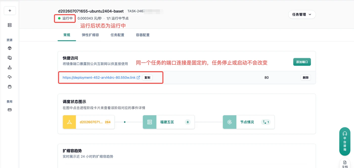Open the copy/duplicate resource sidebar icon
This screenshot has width=354, height=168.
pyautogui.click(x=10, y=58)
